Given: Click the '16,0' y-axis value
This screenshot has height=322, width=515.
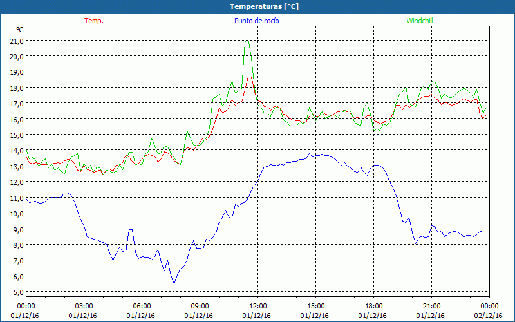Looking at the screenshot, I should click(x=17, y=120).
